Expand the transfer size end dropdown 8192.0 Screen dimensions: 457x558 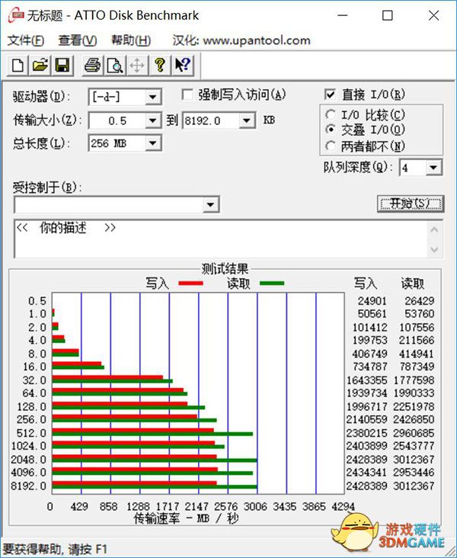point(247,120)
